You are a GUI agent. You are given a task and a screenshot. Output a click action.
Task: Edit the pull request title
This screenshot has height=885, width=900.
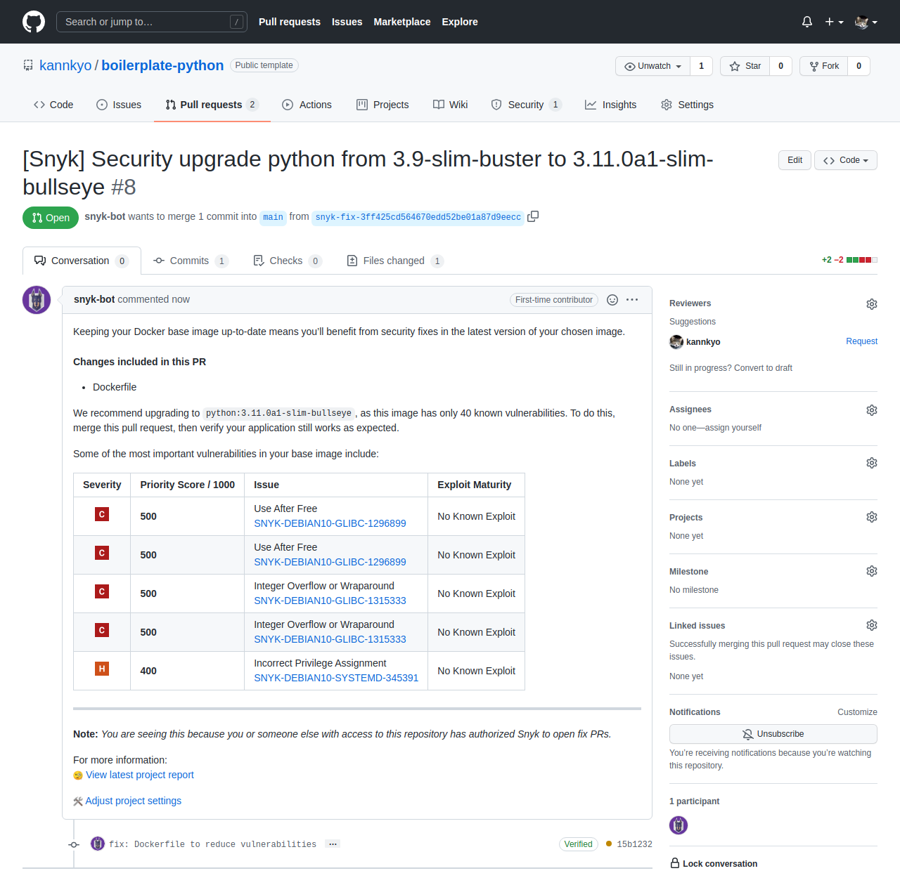tap(795, 160)
